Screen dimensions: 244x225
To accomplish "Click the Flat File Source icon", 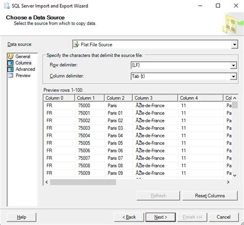I will point(76,44).
